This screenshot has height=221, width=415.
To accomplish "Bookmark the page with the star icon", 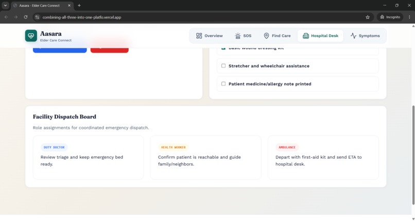I will click(368, 17).
